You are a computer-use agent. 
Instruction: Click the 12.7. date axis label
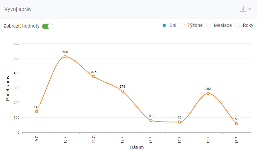122,139
